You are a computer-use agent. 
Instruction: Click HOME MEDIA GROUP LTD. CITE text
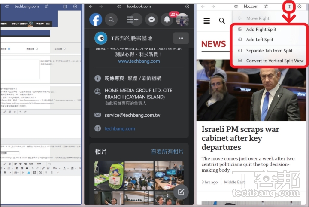[138, 91]
